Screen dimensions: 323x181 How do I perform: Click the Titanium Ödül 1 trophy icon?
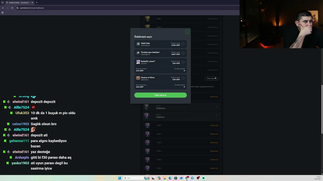[x=147, y=125]
